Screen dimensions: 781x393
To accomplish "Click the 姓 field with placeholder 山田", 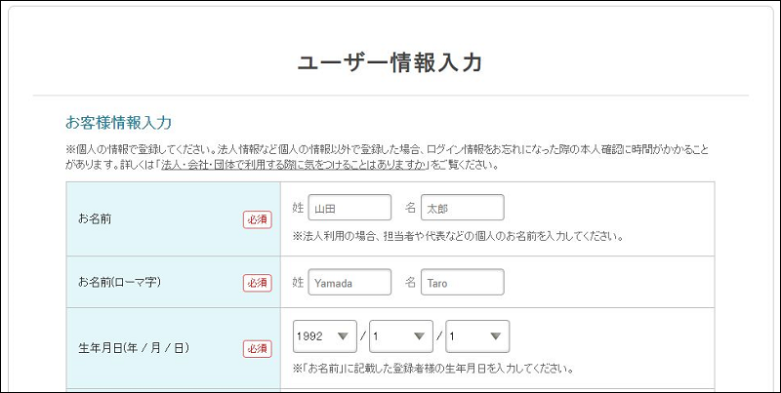I will click(349, 208).
